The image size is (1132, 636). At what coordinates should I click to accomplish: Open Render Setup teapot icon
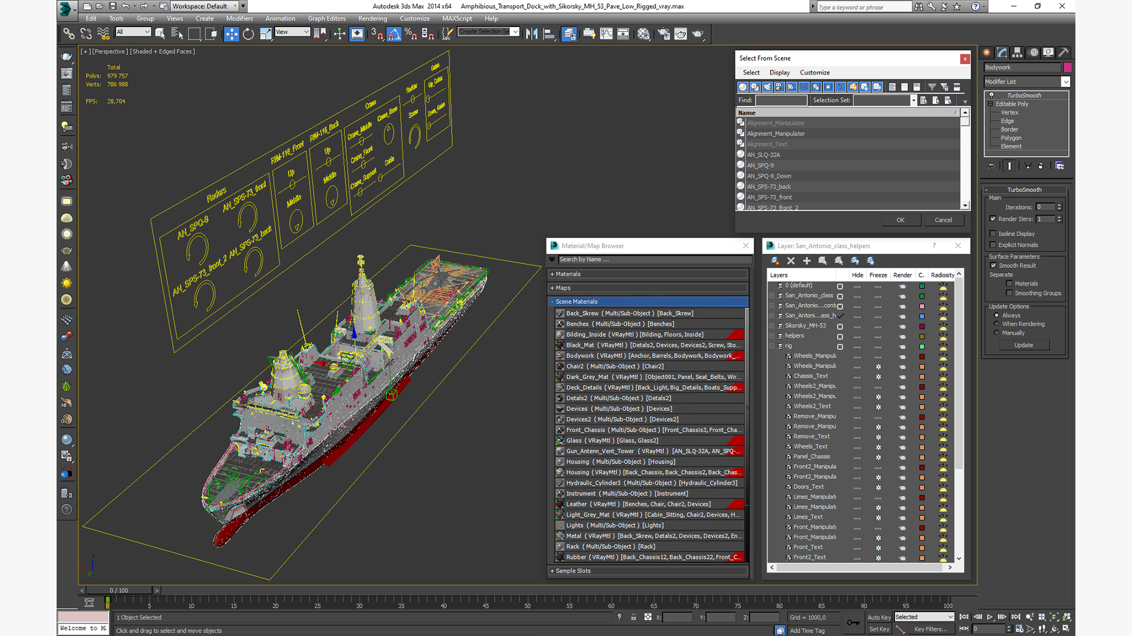point(664,34)
